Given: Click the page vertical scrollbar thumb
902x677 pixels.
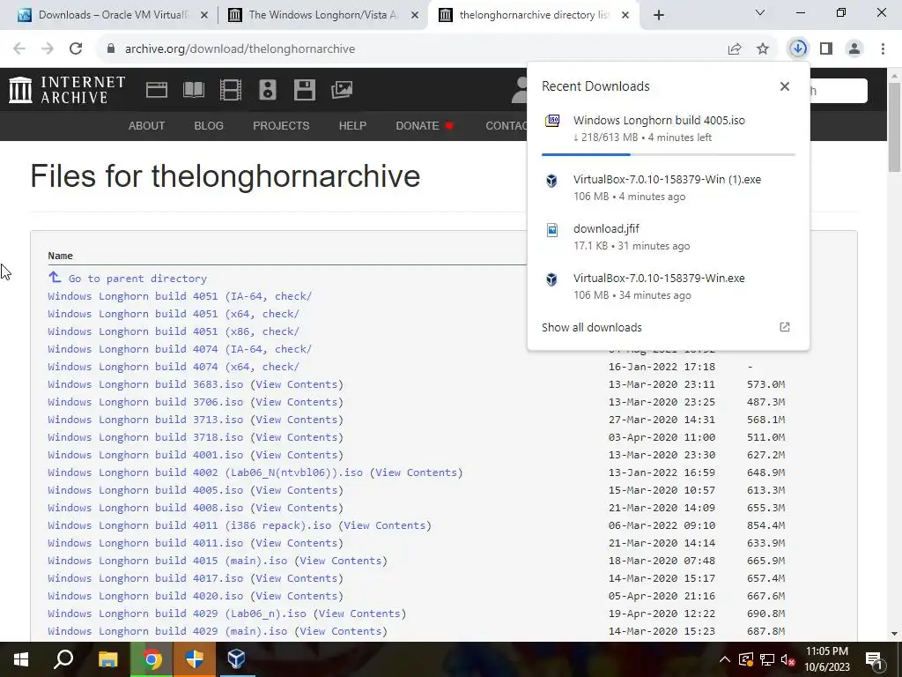Looking at the screenshot, I should pyautogui.click(x=894, y=127).
